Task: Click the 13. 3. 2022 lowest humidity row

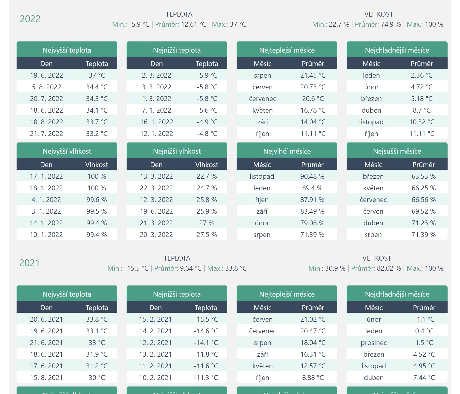Action: [177, 176]
